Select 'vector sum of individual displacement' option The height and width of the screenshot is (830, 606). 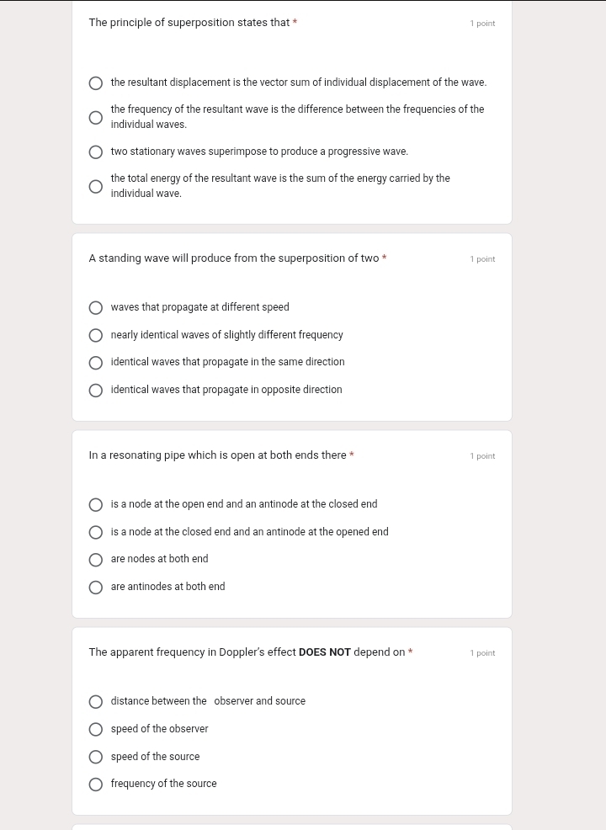click(x=96, y=83)
